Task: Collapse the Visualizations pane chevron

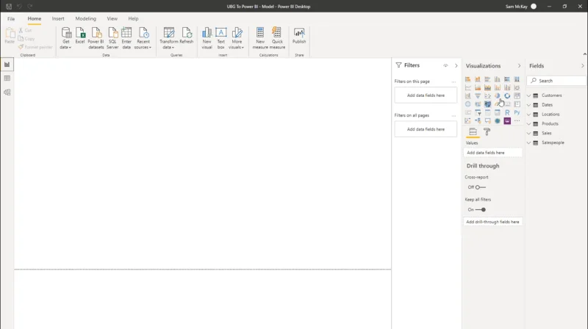Action: 519,65
